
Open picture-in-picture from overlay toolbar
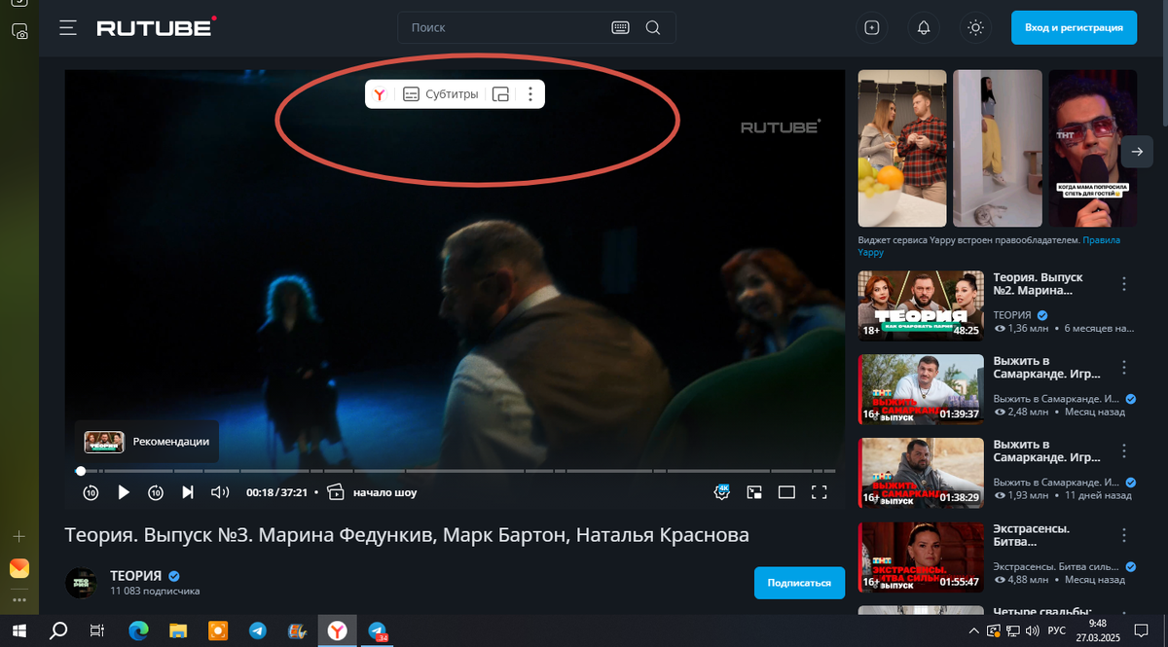pos(501,94)
